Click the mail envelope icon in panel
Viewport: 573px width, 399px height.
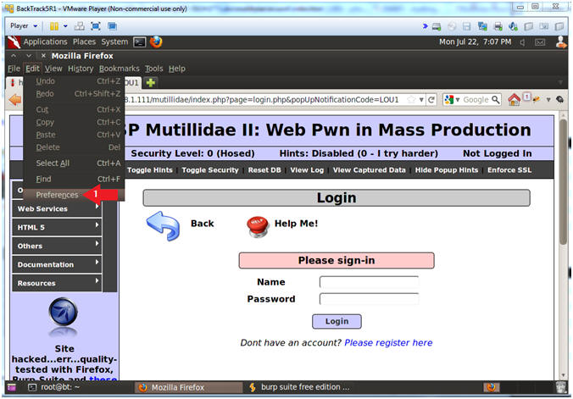click(x=540, y=42)
